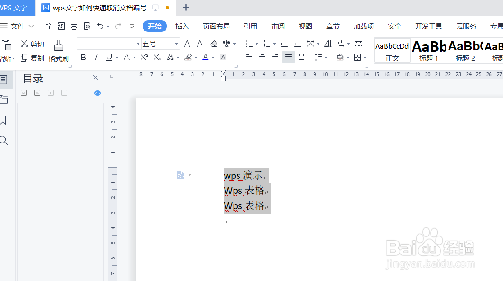Click the 开始 ribbon button
Image resolution: width=503 pixels, height=281 pixels.
(155, 26)
